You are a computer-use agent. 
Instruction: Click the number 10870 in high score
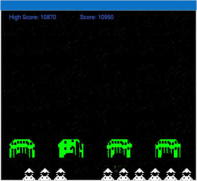(48, 17)
